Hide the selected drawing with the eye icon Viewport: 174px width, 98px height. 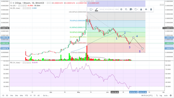click(x=146, y=9)
